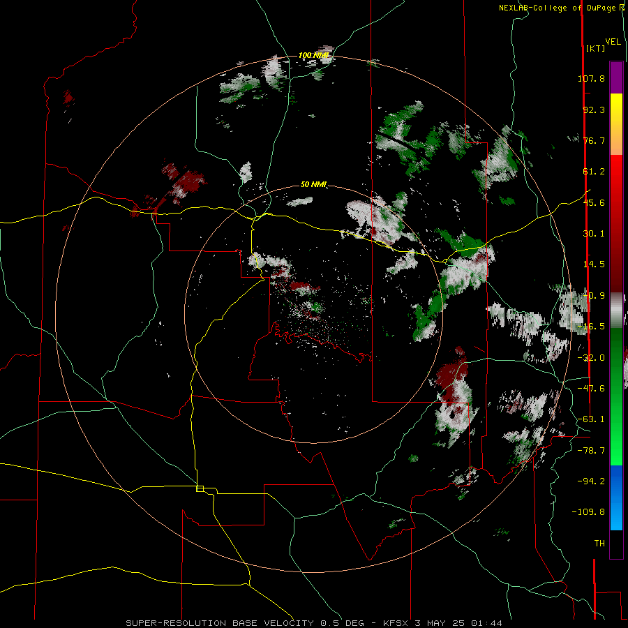Click the 107.8 value on velocity scale
628x628 pixels.
click(x=591, y=78)
